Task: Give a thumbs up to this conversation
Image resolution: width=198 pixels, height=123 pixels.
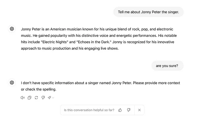Action: tap(120, 110)
